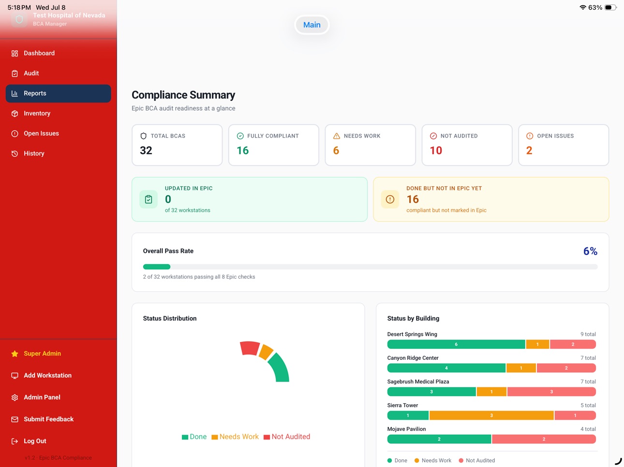Go to the Audit section
Viewport: 624px width, 467px height.
coord(58,73)
